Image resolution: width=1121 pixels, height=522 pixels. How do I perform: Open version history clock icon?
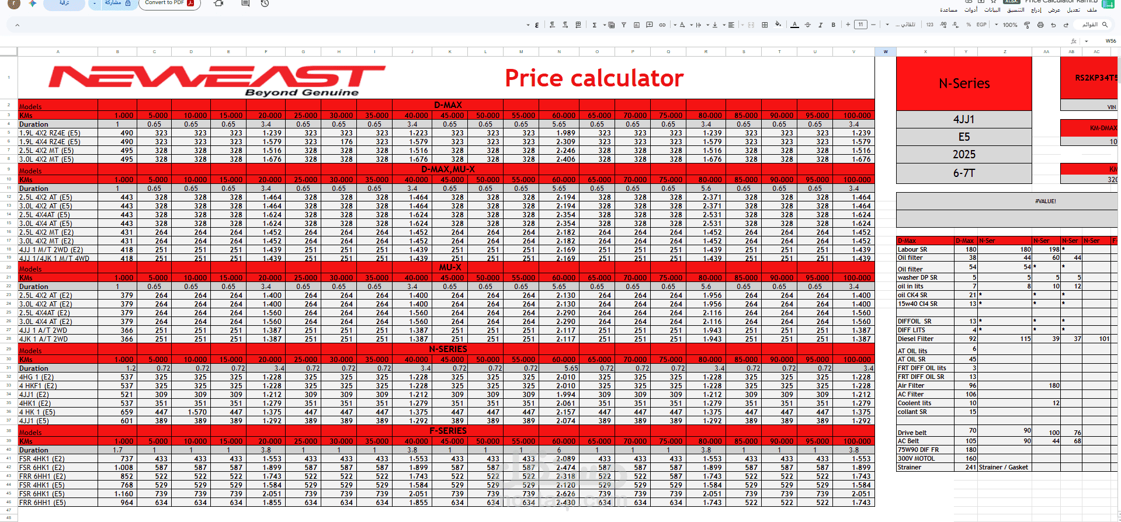click(265, 4)
